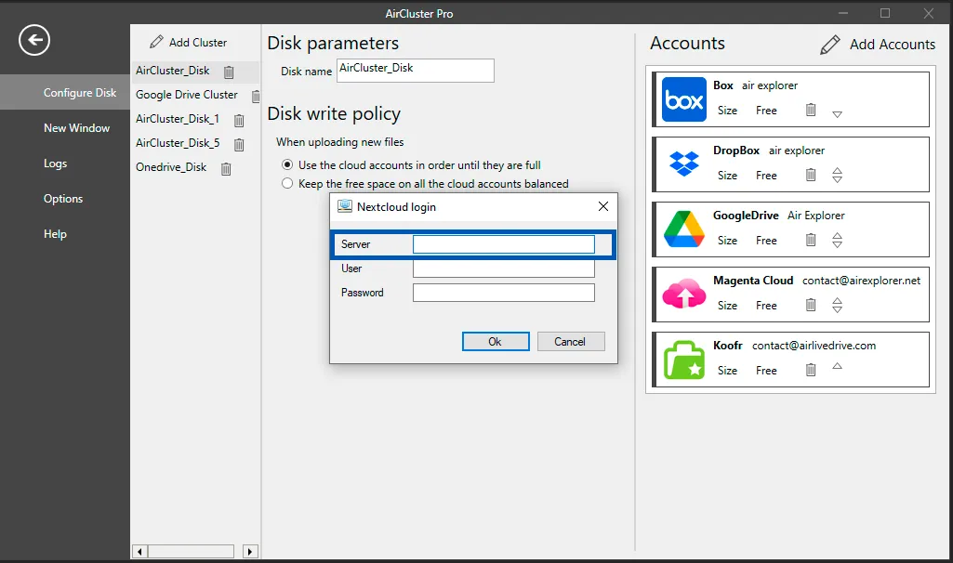Reorder Magenta Cloud account with up/down arrows
This screenshot has width=953, height=563.
pos(837,305)
